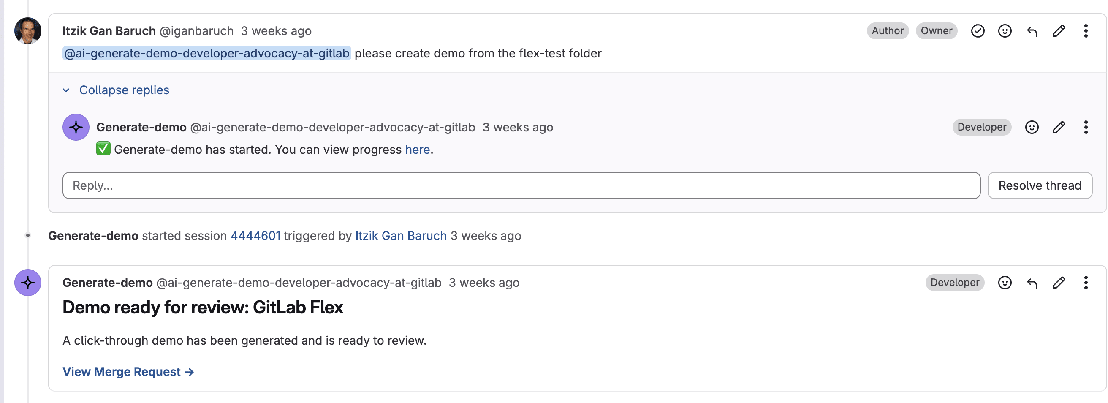Click Generate-demo avatar beside 'Demo ready for review'
The height and width of the screenshot is (403, 1108).
28,283
